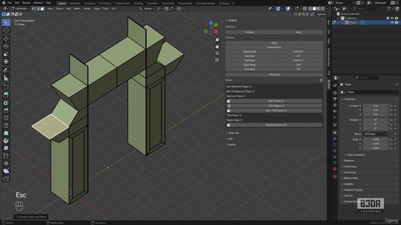The width and height of the screenshot is (401, 225).
Task: Select the 3D Cursor tool
Action: [6, 30]
